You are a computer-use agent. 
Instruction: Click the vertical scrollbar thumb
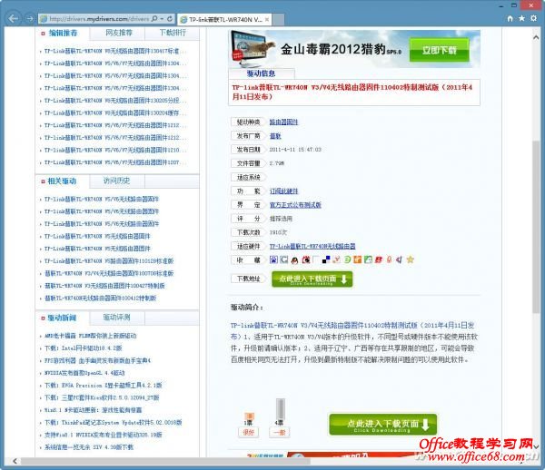(536, 227)
